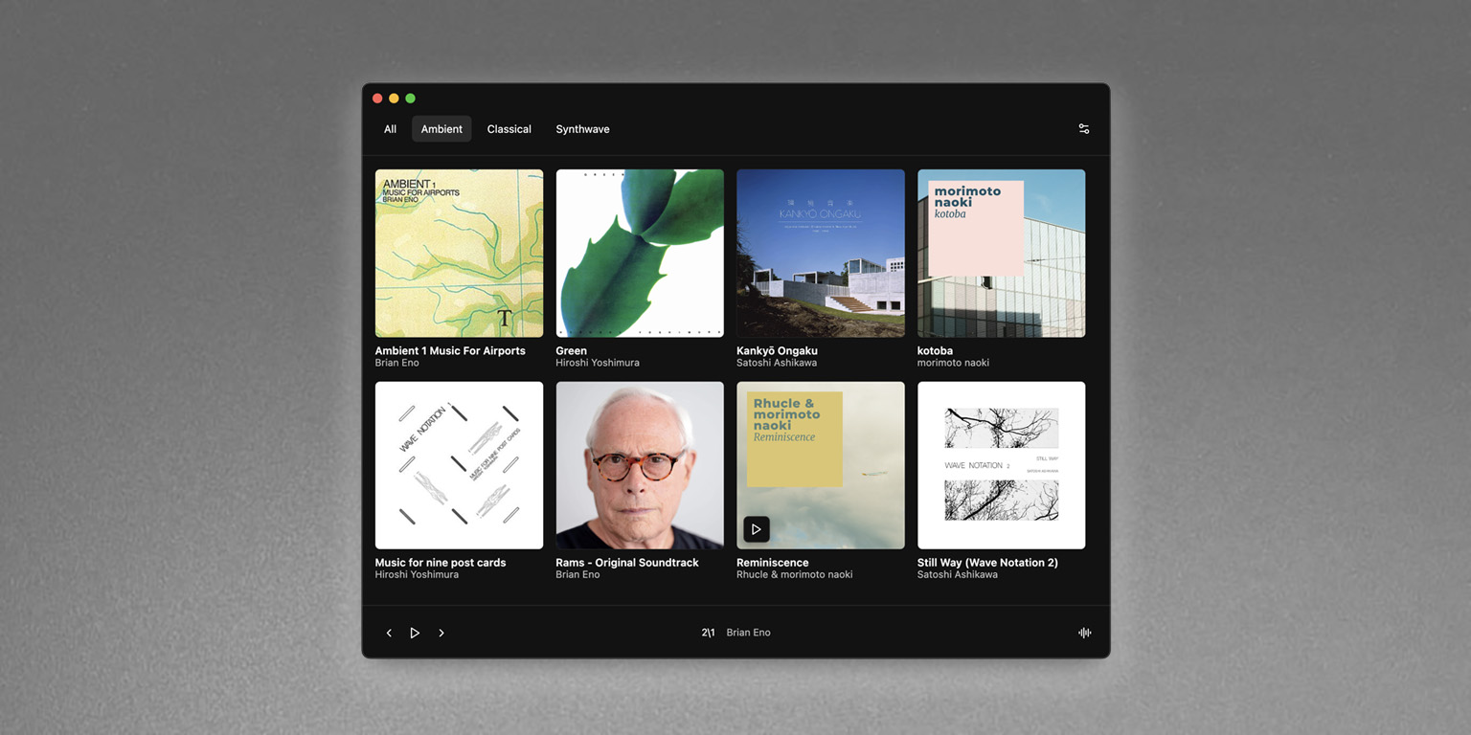Enable the Classical genre filter
1471x735 pixels.
(509, 128)
